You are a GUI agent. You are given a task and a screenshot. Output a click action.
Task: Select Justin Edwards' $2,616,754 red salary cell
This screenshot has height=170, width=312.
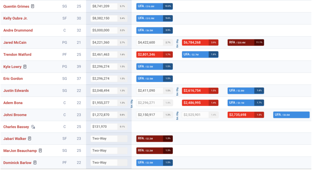(200, 91)
